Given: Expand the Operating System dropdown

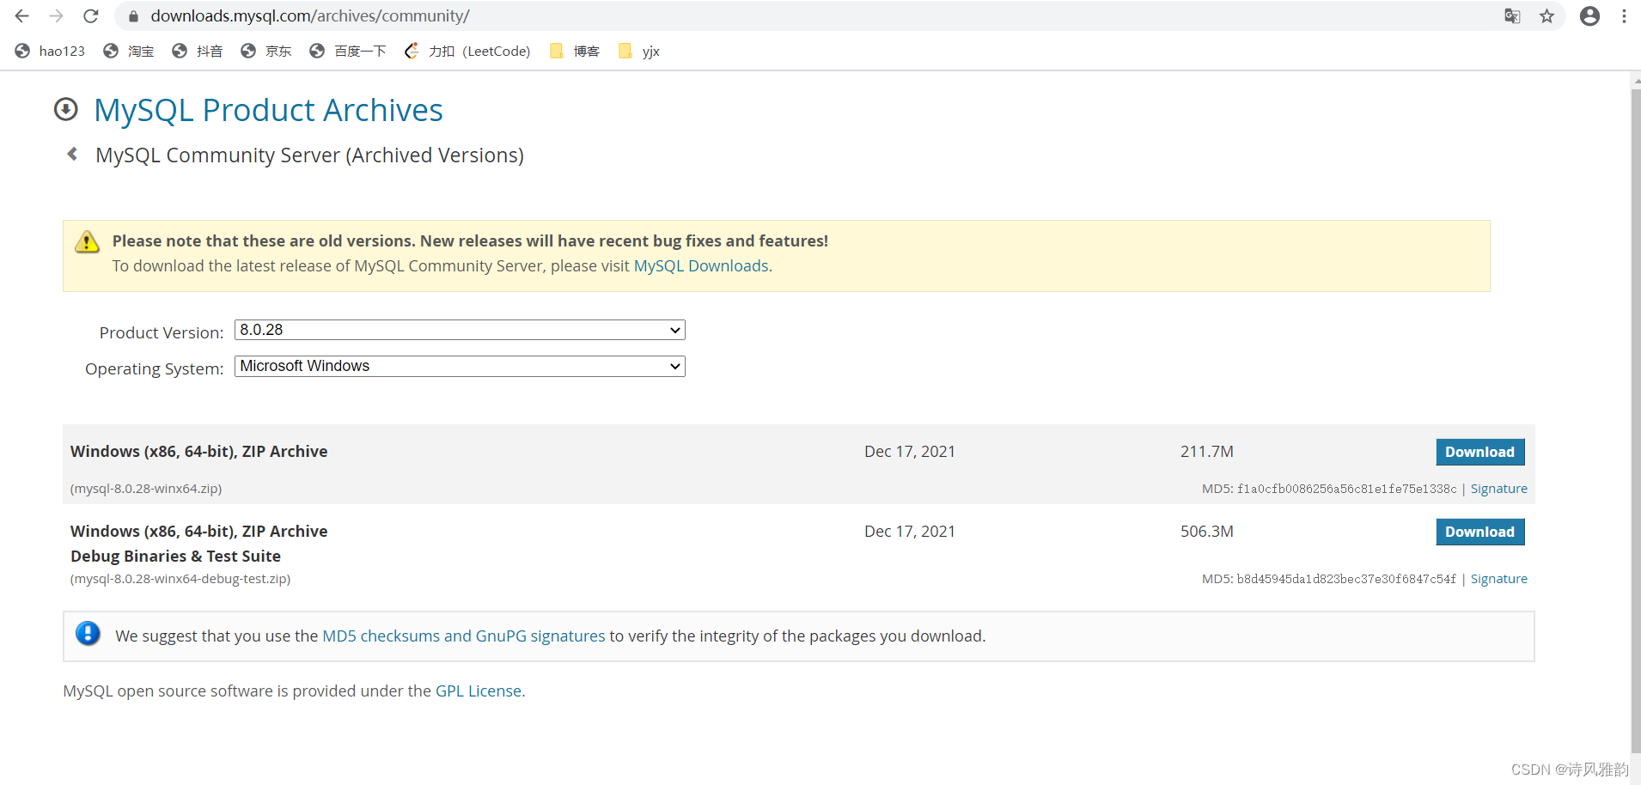Looking at the screenshot, I should pos(460,366).
